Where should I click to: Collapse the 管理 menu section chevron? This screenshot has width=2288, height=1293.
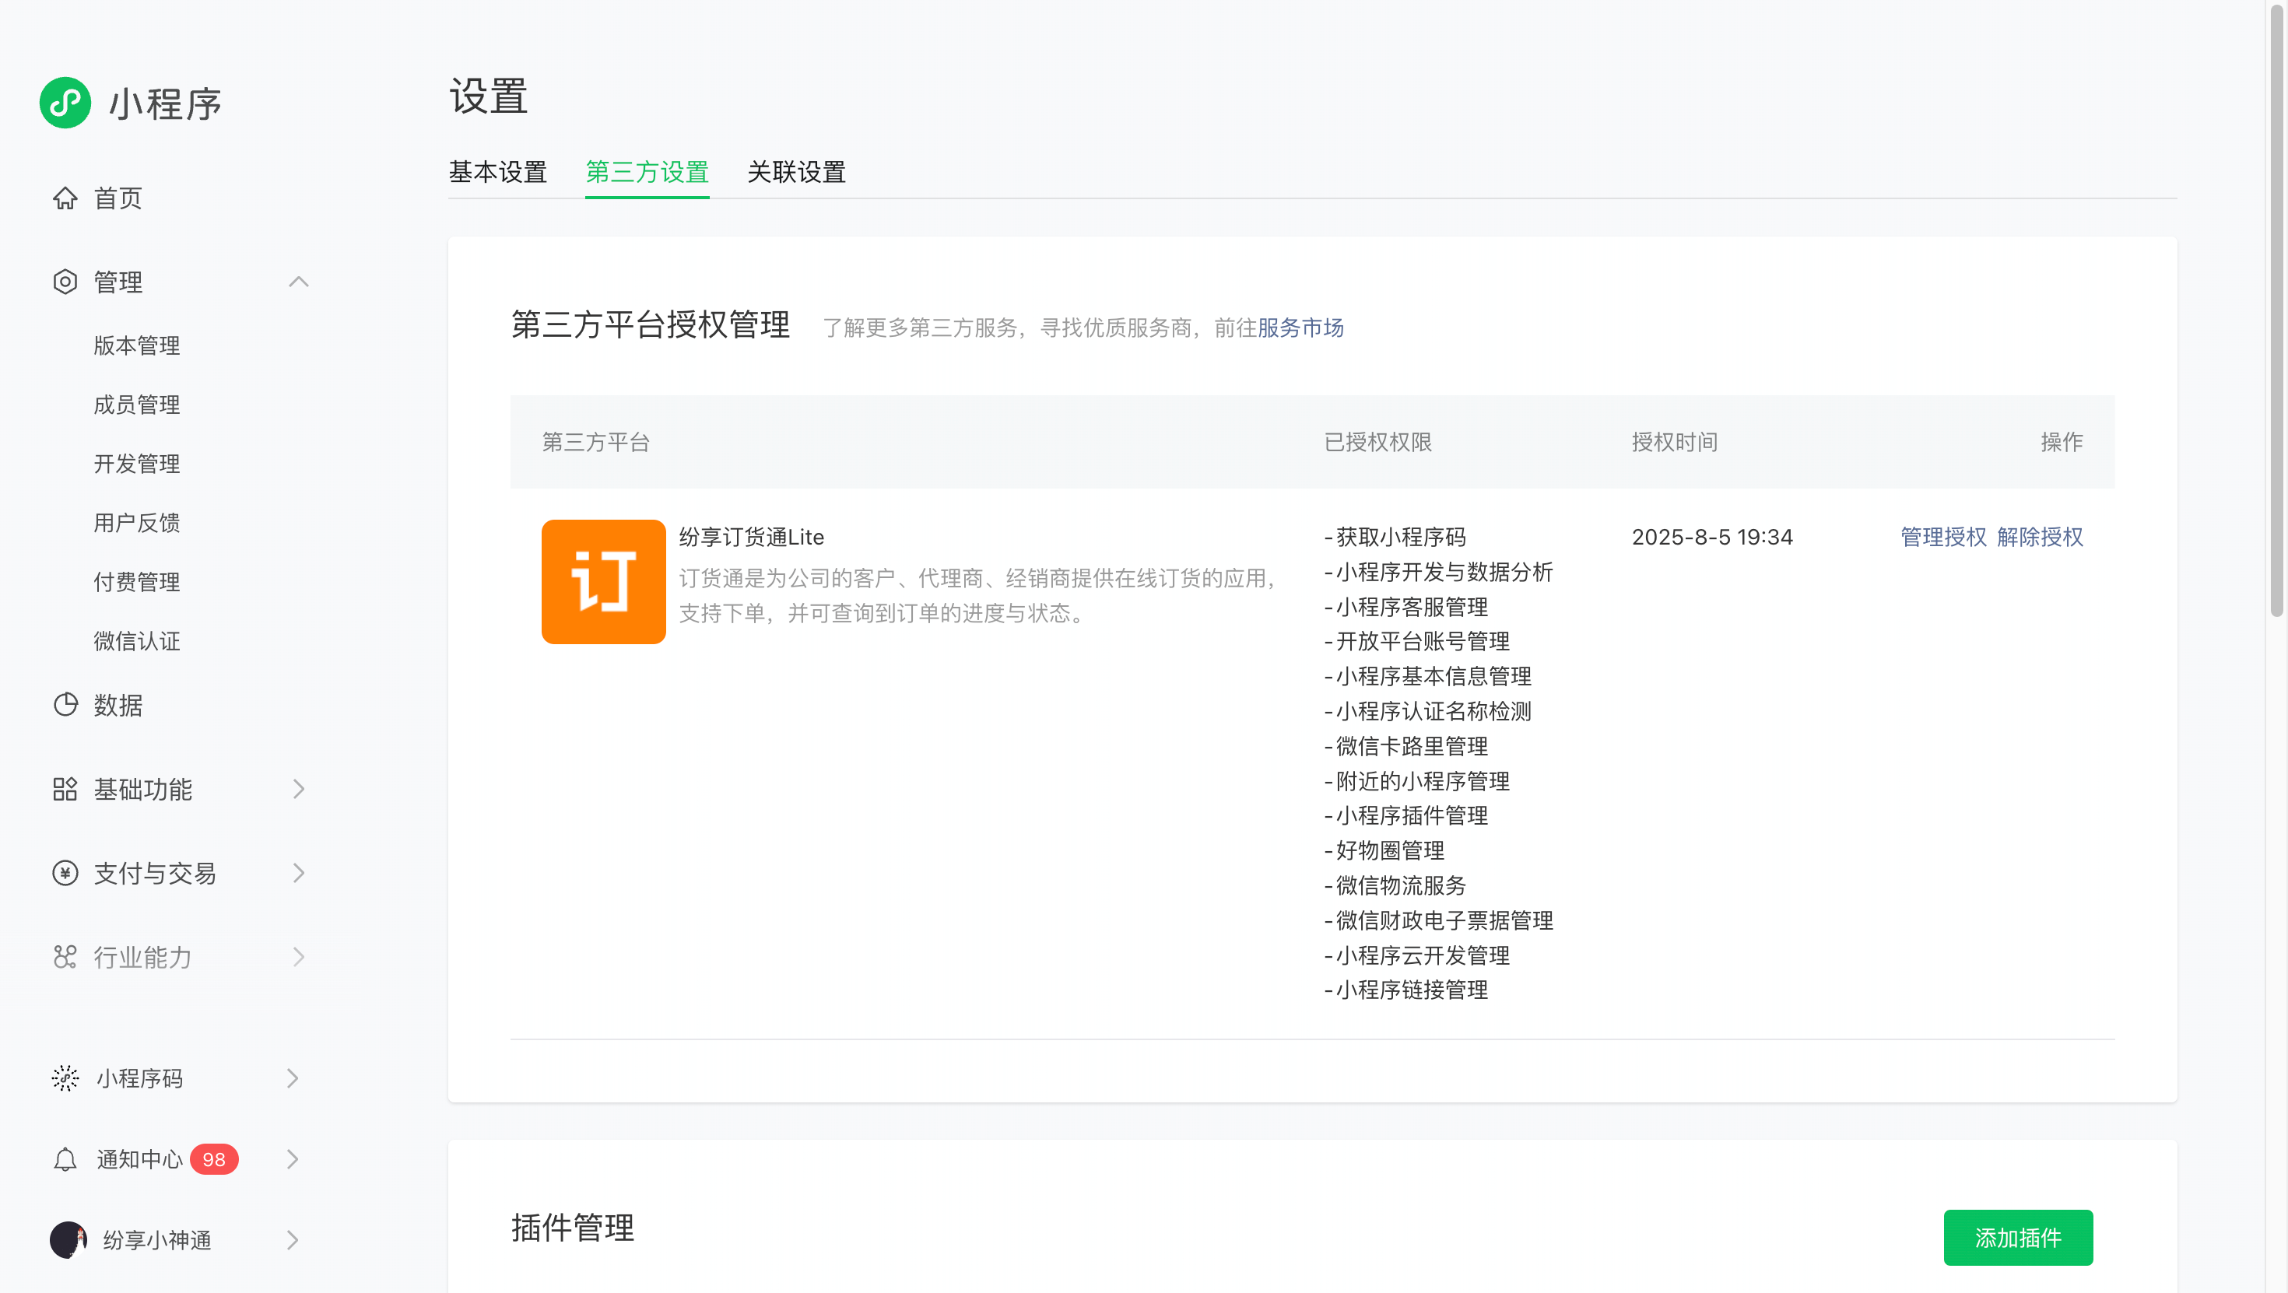(298, 282)
